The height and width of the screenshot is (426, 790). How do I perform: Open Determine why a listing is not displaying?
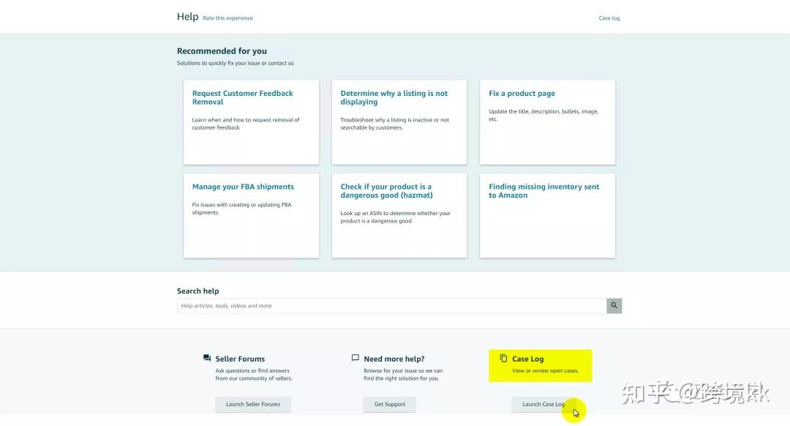[x=399, y=122]
